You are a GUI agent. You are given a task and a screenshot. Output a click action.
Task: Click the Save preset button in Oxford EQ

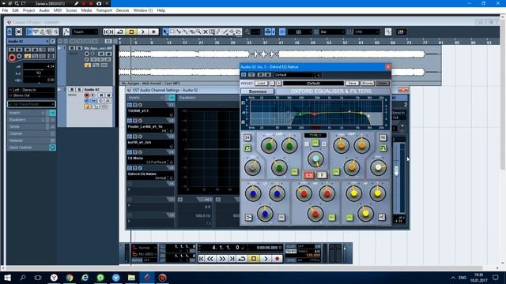coord(352,84)
